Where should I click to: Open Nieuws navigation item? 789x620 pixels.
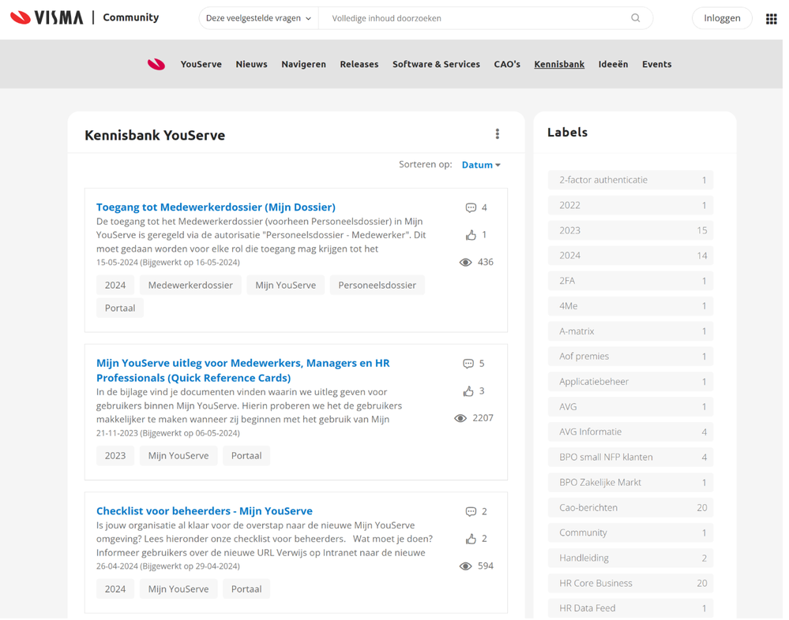click(x=251, y=65)
